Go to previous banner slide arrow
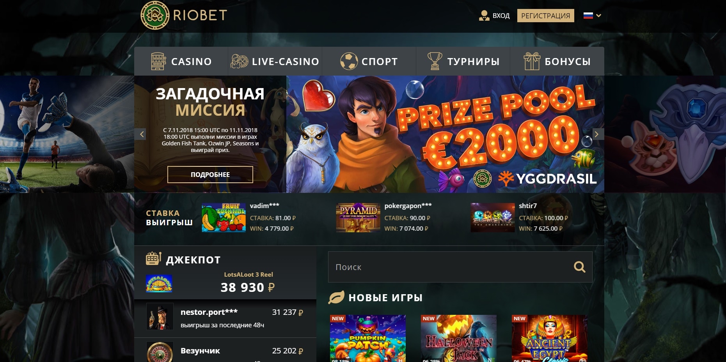The width and height of the screenshot is (726, 362). pos(142,134)
